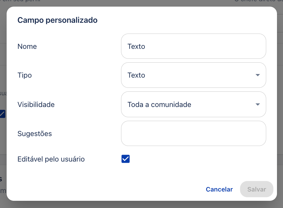Open the Visibilidade dropdown
Screen dimensions: 283x208
pyautogui.click(x=193, y=104)
